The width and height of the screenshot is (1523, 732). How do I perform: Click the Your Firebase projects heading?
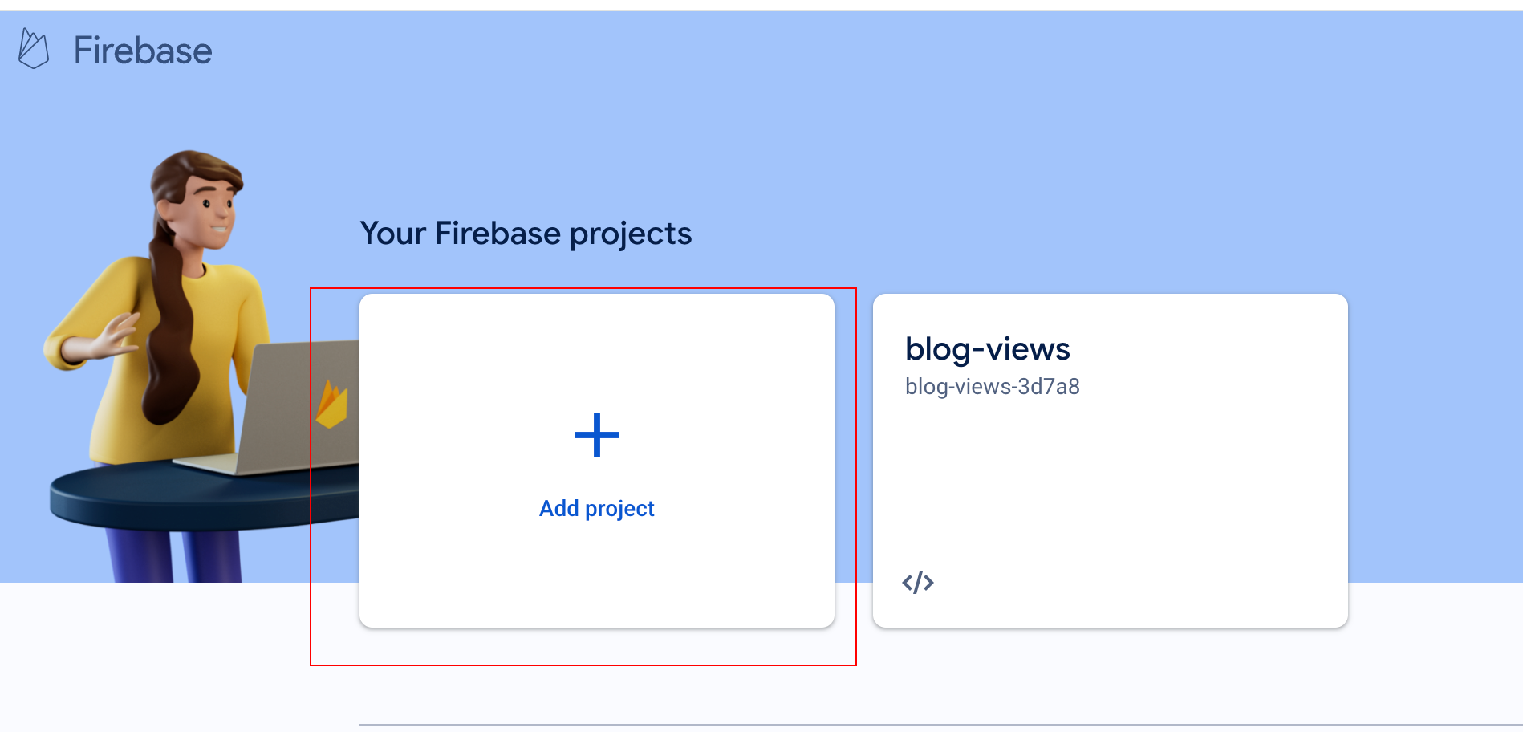(526, 234)
